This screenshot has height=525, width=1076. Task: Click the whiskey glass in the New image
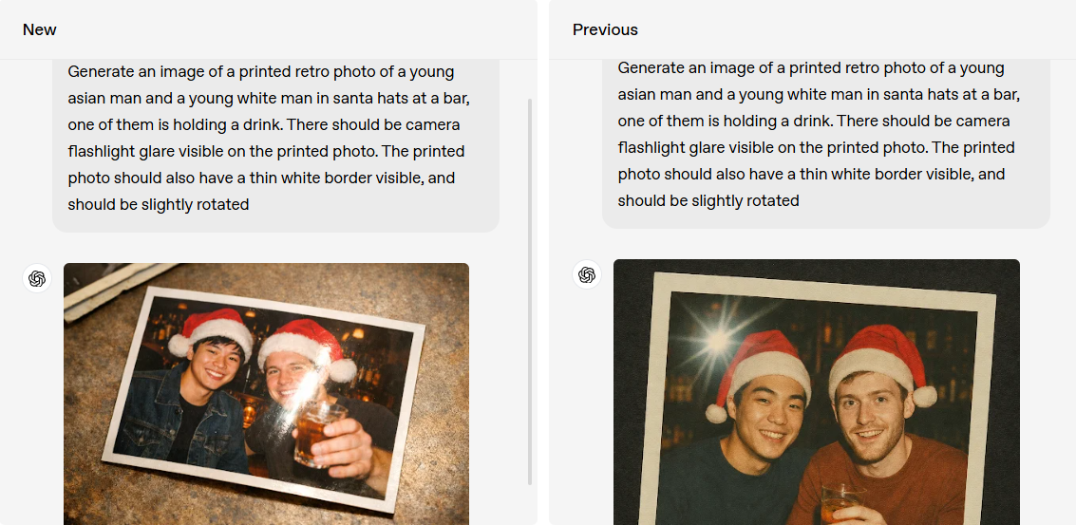coord(317,434)
